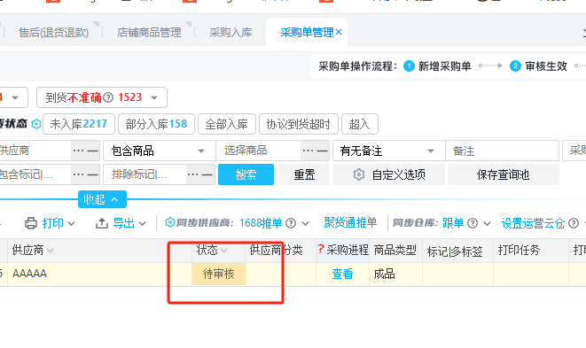Filter by 全部入库
This screenshot has height=348, width=586.
pyautogui.click(x=226, y=124)
